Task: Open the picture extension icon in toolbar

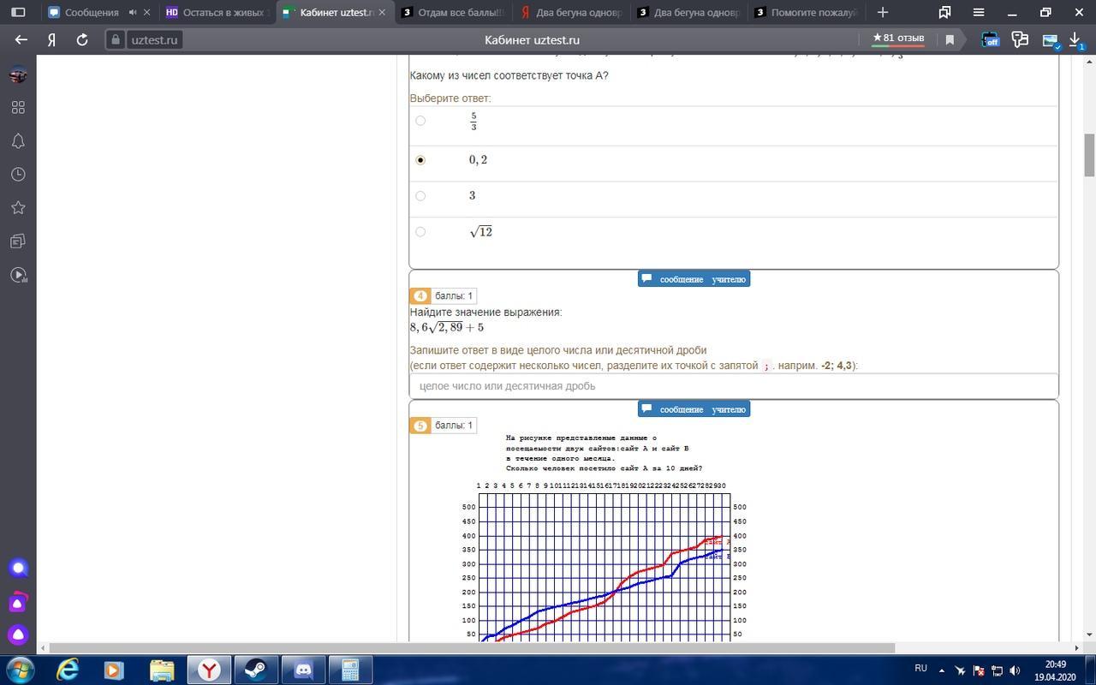Action: tap(1050, 40)
